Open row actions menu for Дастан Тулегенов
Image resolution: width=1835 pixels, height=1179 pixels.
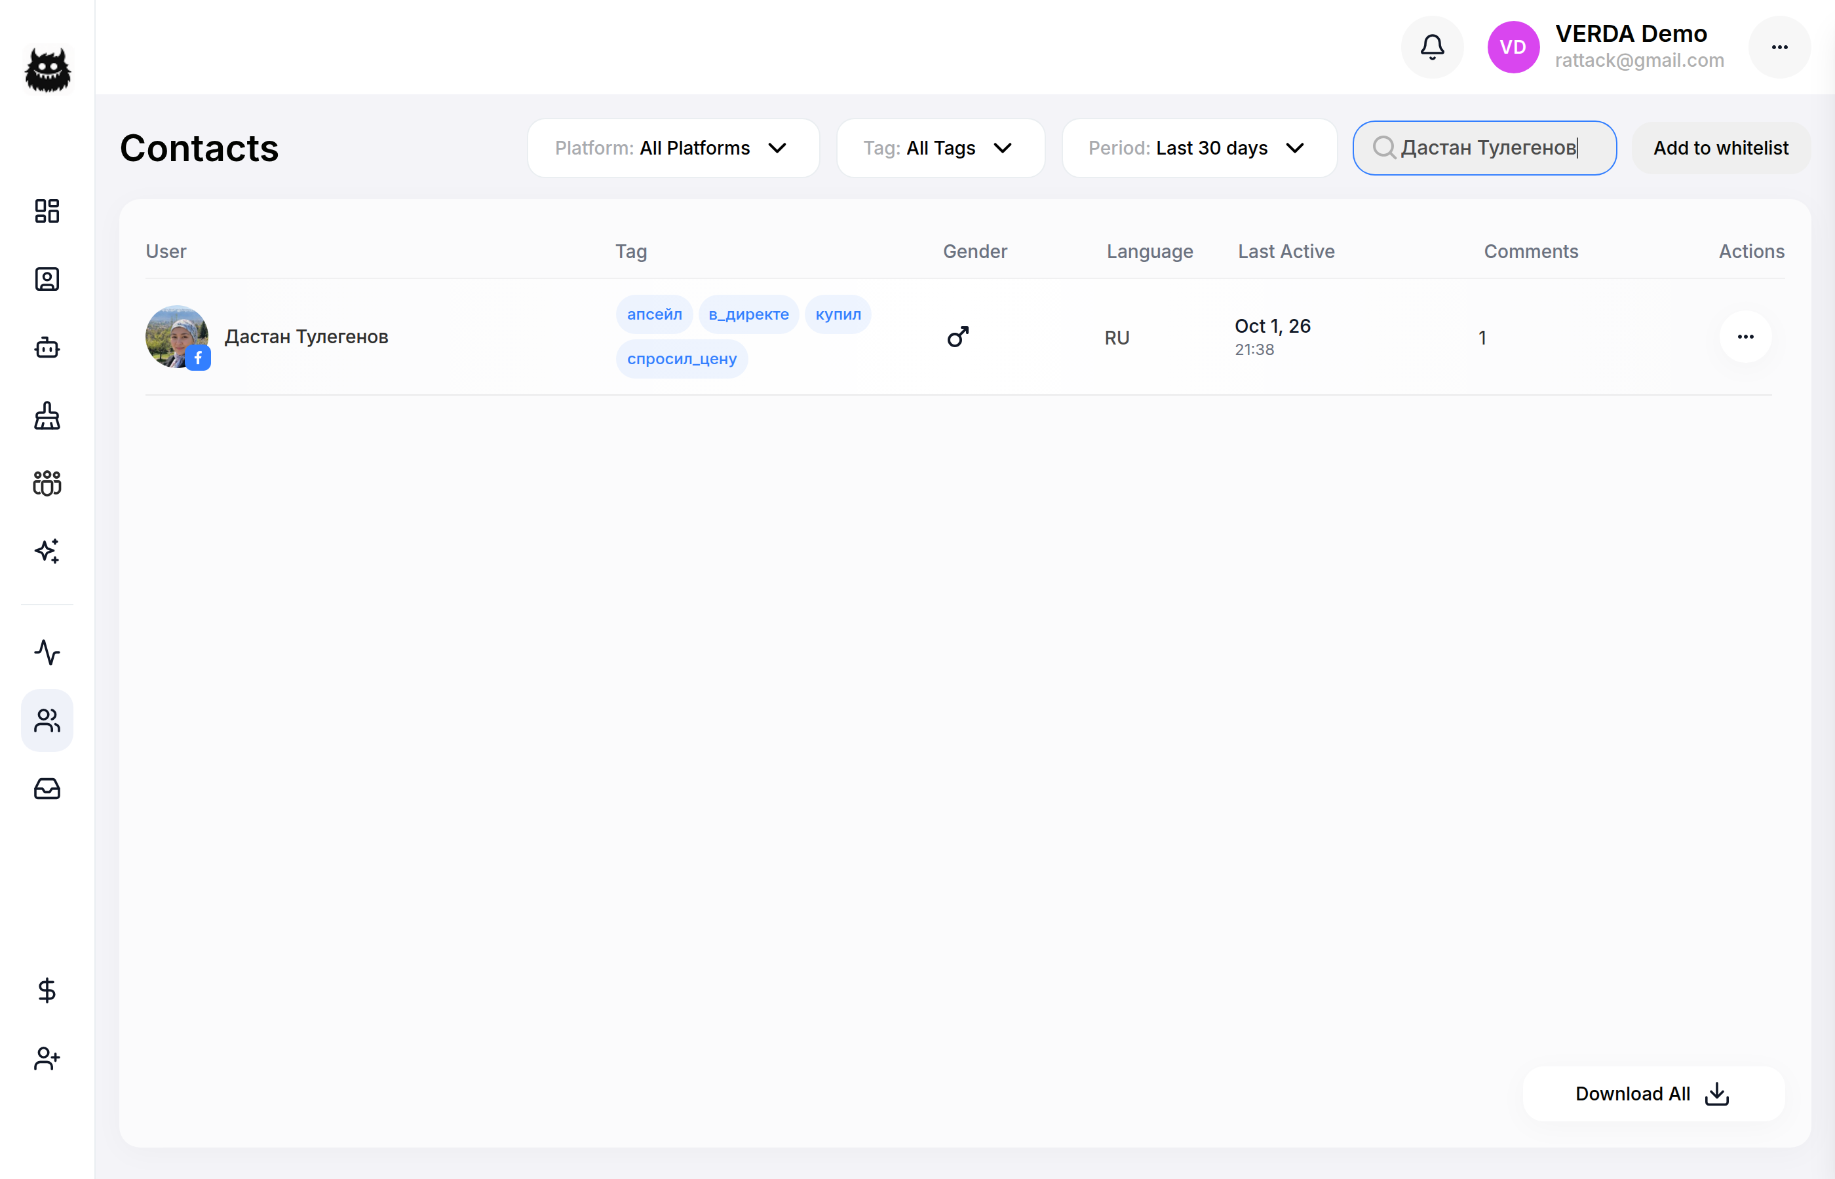[1745, 337]
